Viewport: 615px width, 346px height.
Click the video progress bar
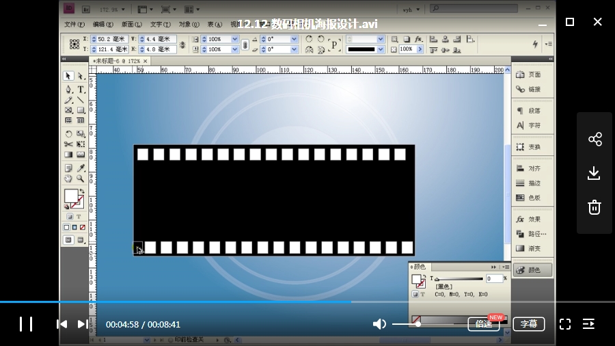(x=307, y=302)
